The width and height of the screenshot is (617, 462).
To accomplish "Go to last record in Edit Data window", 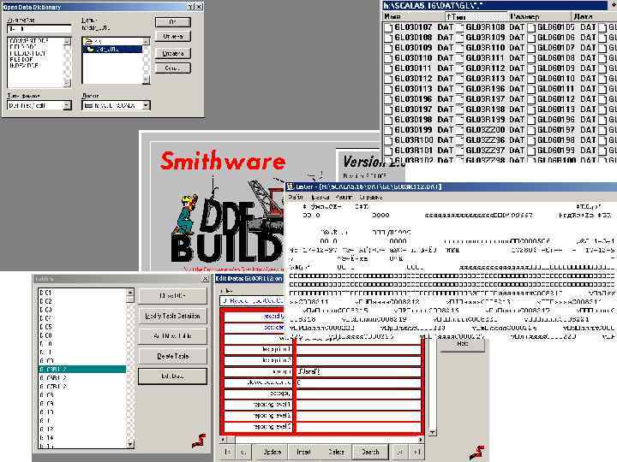I will coord(416,452).
